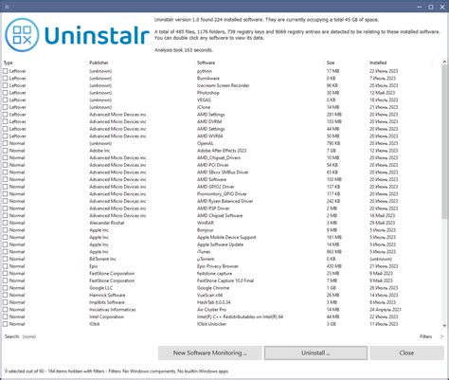The image size is (449, 380).
Task: Click the Iniciativas Informaticas publisher cell
Action: click(113, 310)
